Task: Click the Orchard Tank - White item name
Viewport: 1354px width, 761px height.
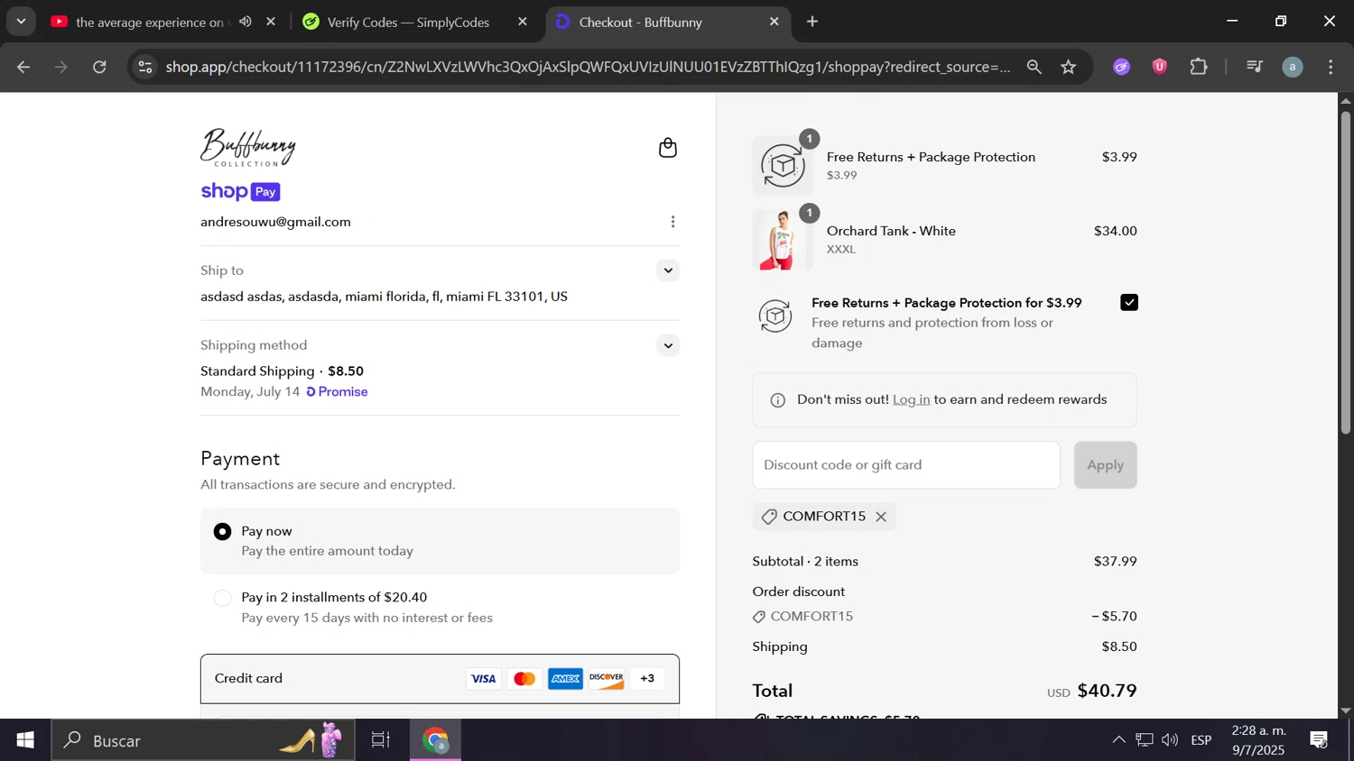Action: point(891,231)
